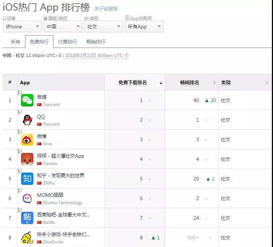Click the Baidu Tieba 贴 app icon
Screen dimensions: 273x247
coord(27,218)
